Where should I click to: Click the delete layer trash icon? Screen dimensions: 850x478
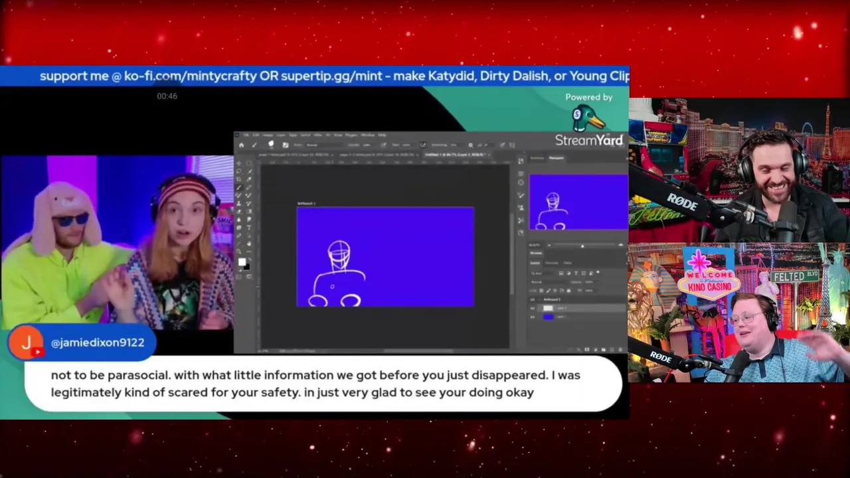[x=620, y=349]
